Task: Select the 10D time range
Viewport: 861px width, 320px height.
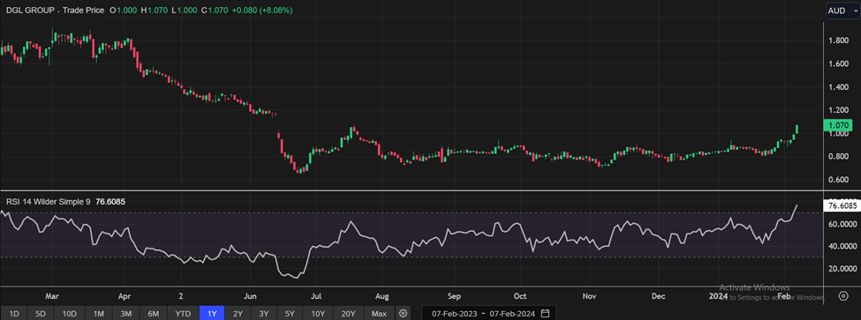Action: tap(69, 314)
